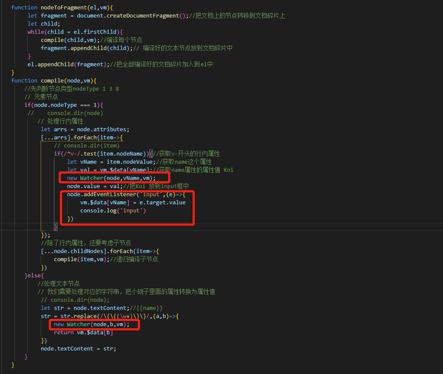Viewport: 443px width, 374px height.
Task: Click the comment {{name}}
Action: pos(146,308)
